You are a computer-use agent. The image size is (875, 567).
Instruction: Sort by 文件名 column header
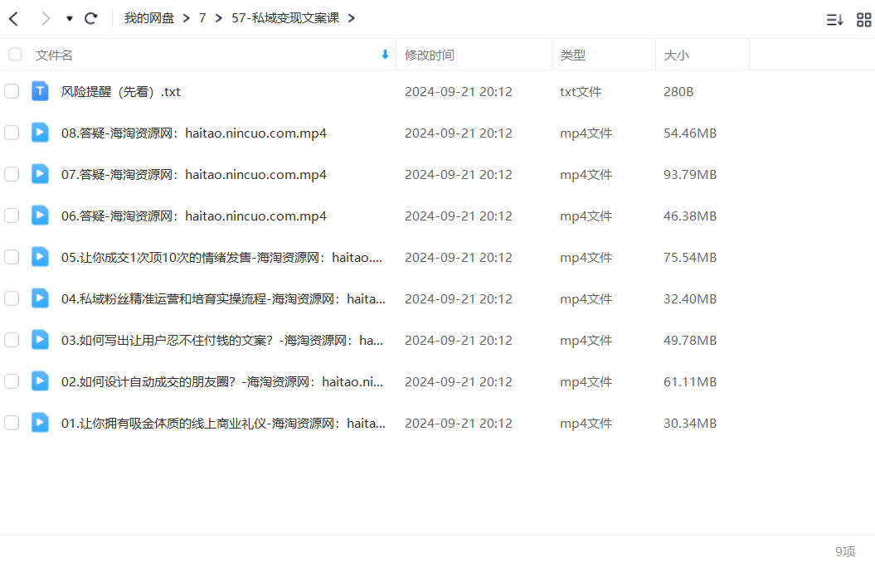point(54,56)
